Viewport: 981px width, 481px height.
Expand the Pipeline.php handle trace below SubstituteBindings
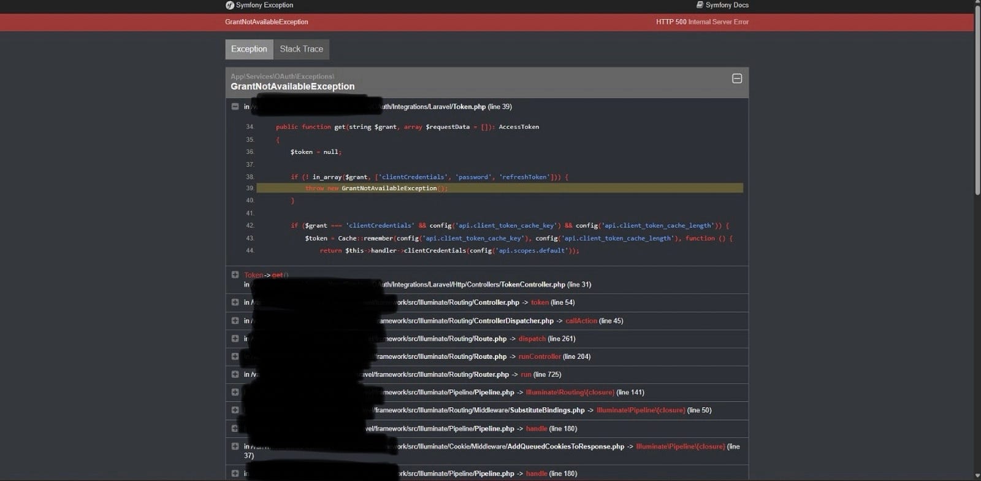pyautogui.click(x=235, y=428)
